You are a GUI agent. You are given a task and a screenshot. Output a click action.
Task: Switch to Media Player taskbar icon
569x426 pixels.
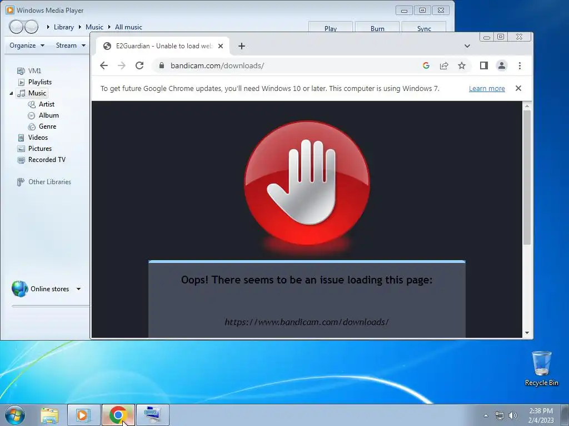point(83,415)
